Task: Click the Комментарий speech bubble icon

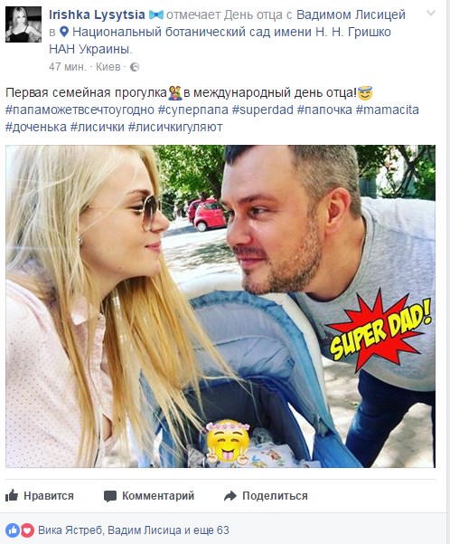Action: point(110,496)
